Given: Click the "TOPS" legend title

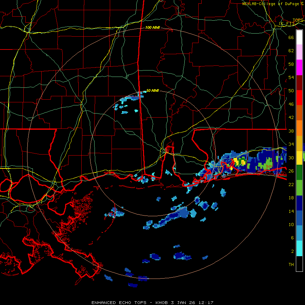Looking at the screenshot, I should click(298, 20).
